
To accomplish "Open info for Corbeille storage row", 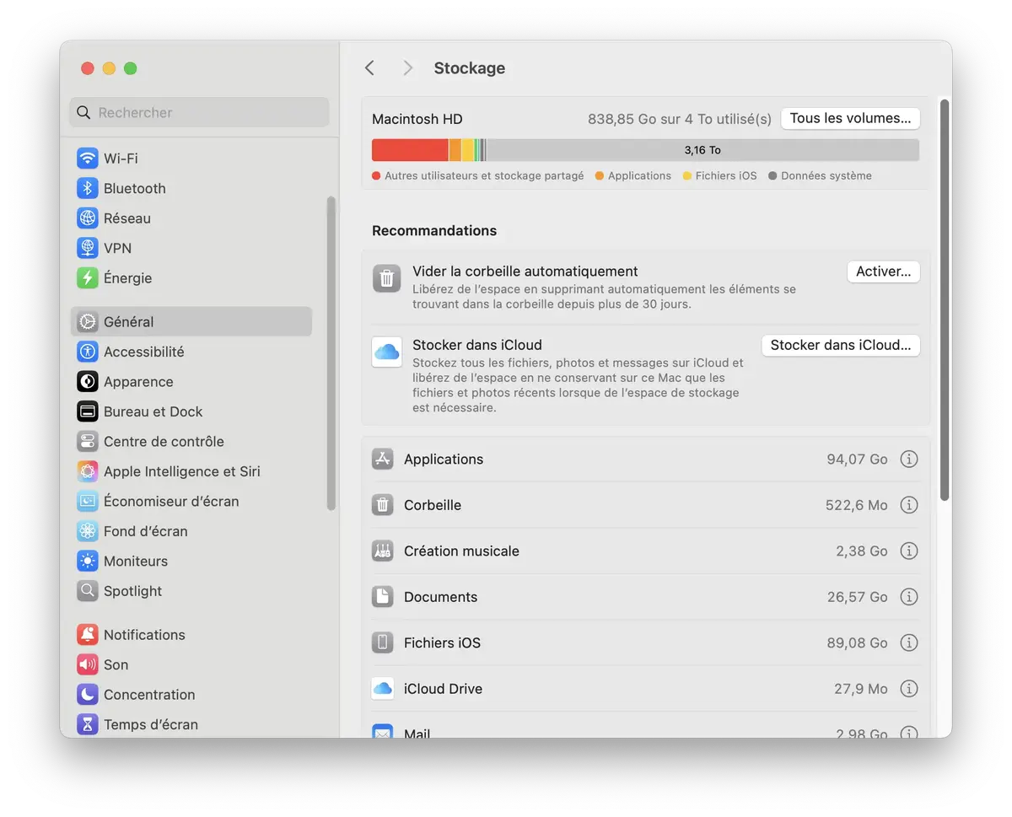I will pos(908,505).
